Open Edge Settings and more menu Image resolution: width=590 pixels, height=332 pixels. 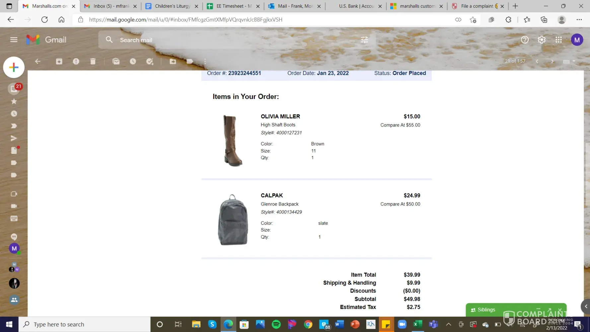pyautogui.click(x=579, y=20)
